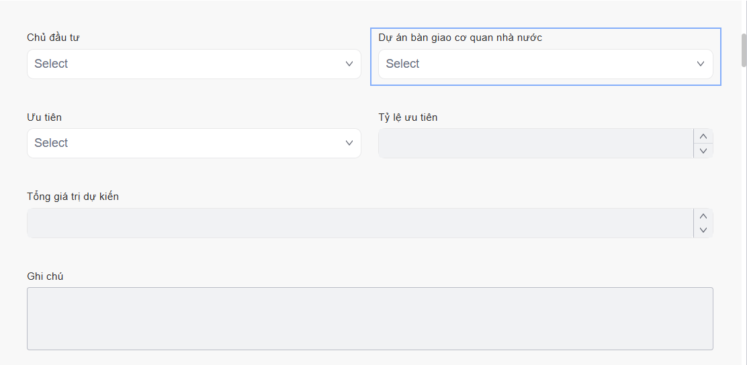The height and width of the screenshot is (365, 747).
Task: Decrease Tổng giá trị dự kiến with down arrow
Action: tap(703, 230)
